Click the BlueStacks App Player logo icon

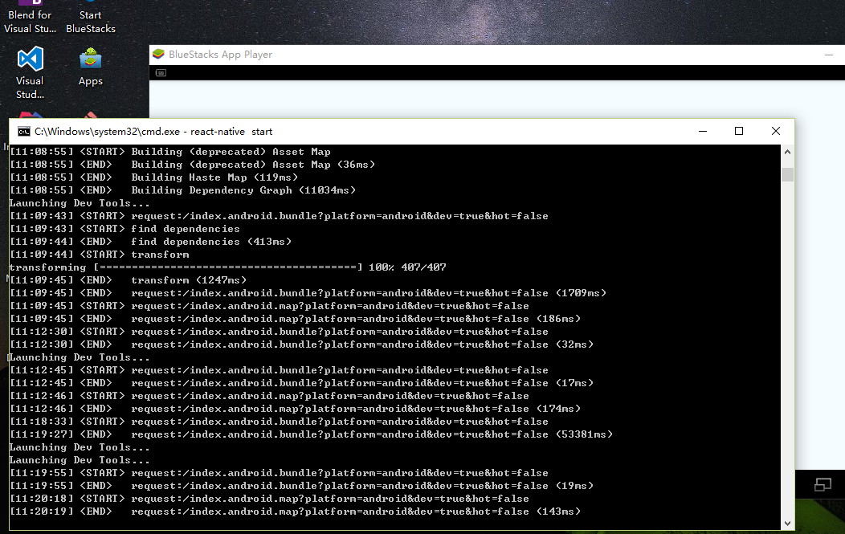[158, 54]
